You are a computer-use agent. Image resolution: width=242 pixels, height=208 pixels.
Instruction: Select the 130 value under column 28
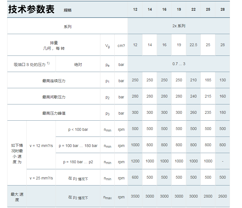coord(222,80)
